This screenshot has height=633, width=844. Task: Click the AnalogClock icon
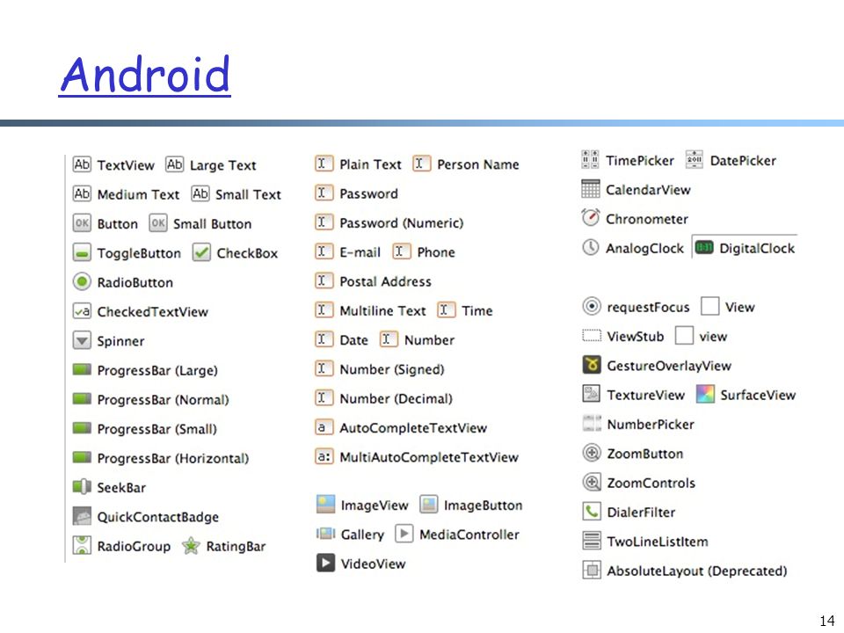(591, 247)
